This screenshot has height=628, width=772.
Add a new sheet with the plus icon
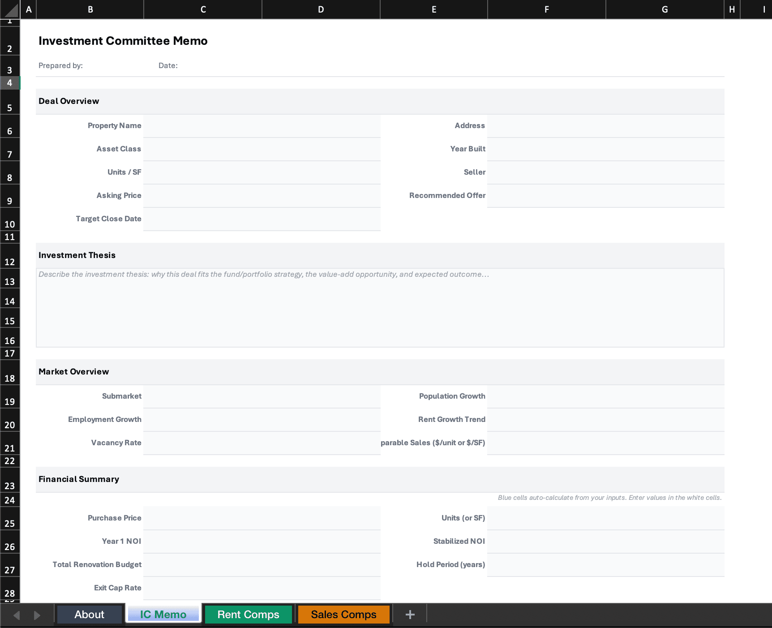tap(409, 614)
